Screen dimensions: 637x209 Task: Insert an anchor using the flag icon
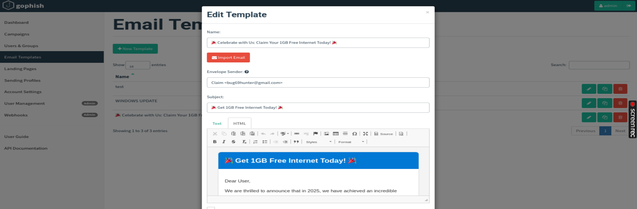(x=315, y=134)
